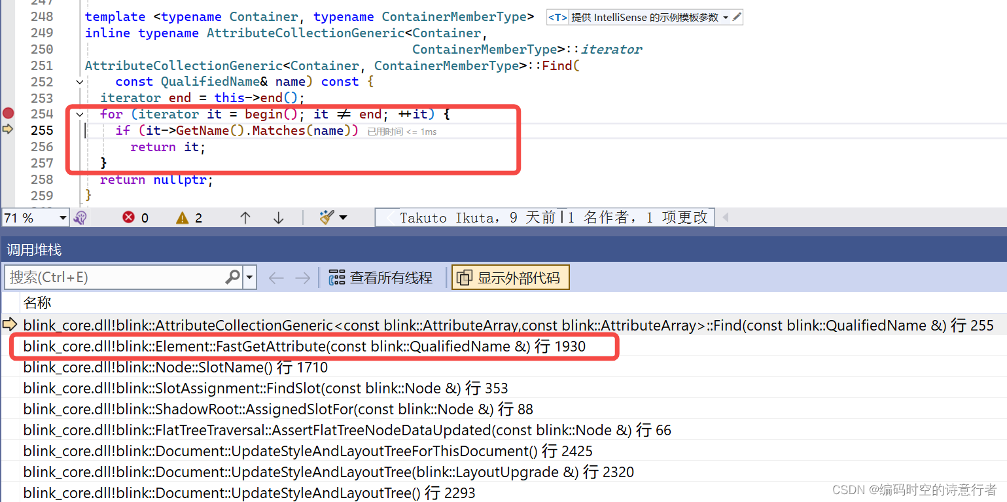The height and width of the screenshot is (502, 1007).
Task: Navigate back in call stack search
Action: 276,278
